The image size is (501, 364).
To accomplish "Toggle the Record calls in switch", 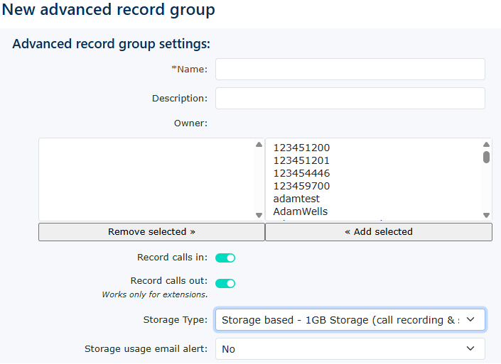I will pyautogui.click(x=225, y=258).
